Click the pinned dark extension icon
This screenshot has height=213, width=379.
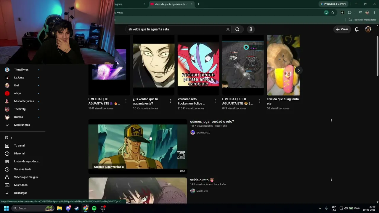(x=342, y=12)
